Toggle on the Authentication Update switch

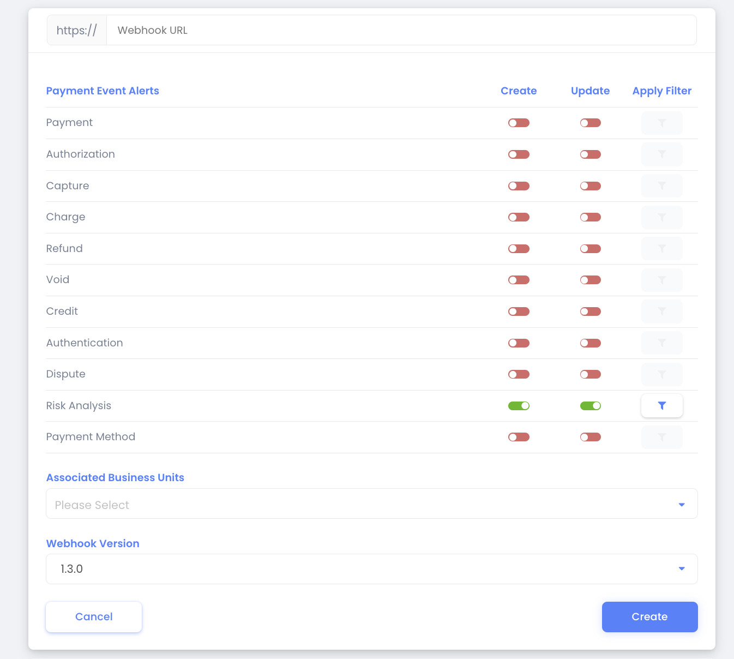point(590,343)
